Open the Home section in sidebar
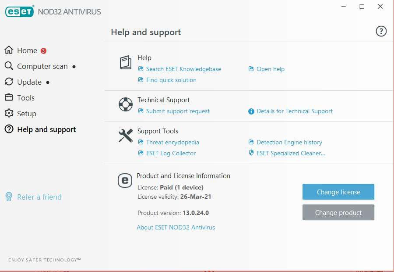Viewport: 394px width, 272px height. (27, 50)
